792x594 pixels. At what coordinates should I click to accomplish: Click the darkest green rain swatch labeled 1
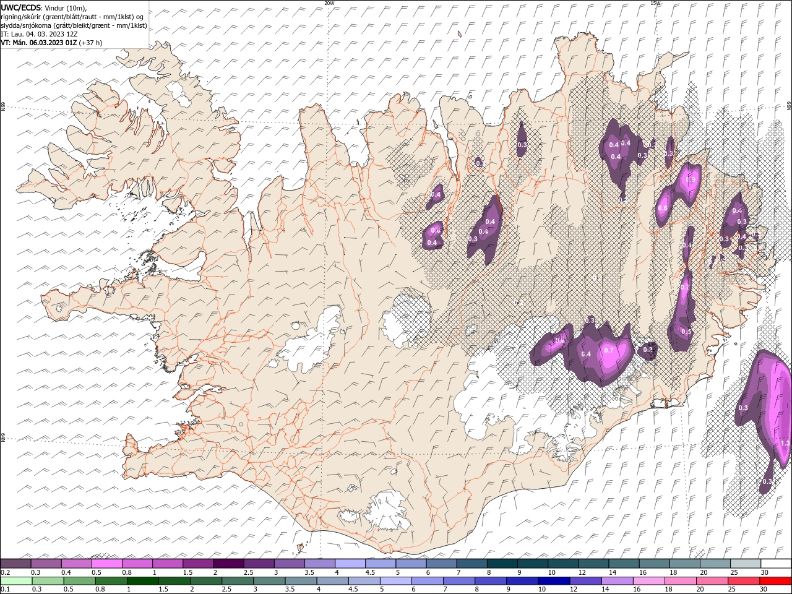click(143, 581)
